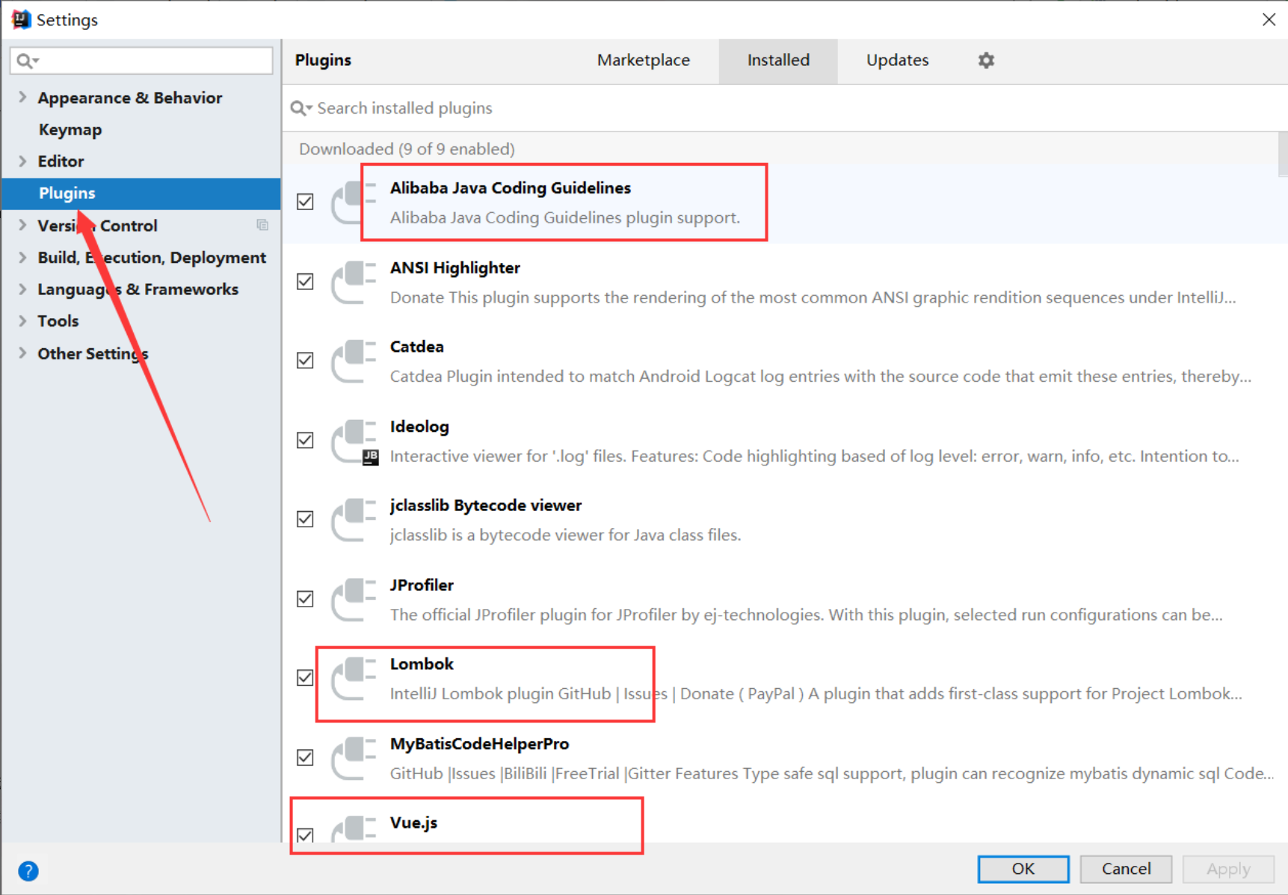
Task: Expand the Version Control settings node
Action: [x=22, y=225]
